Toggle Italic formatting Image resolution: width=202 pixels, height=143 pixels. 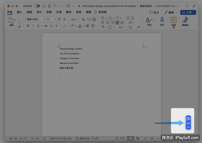coord(33,26)
